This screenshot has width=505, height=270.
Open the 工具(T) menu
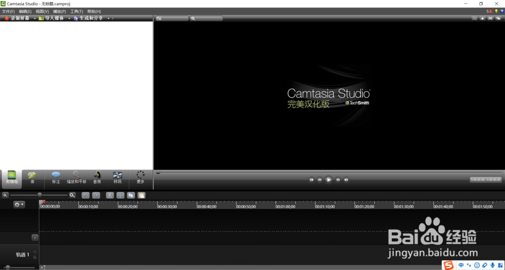tap(77, 11)
